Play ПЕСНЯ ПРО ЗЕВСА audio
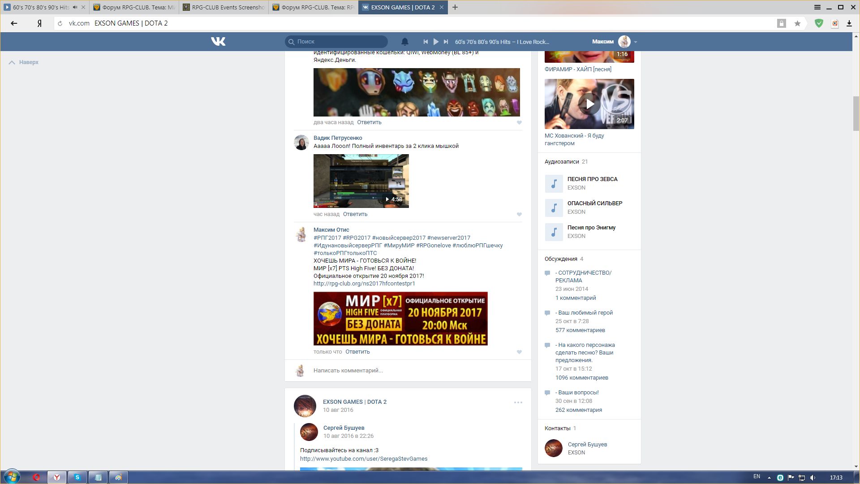Image resolution: width=860 pixels, height=484 pixels. coord(554,183)
